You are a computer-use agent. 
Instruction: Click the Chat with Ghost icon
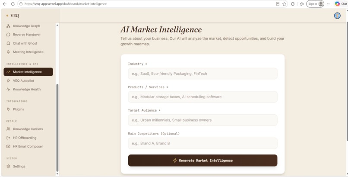coord(8,43)
